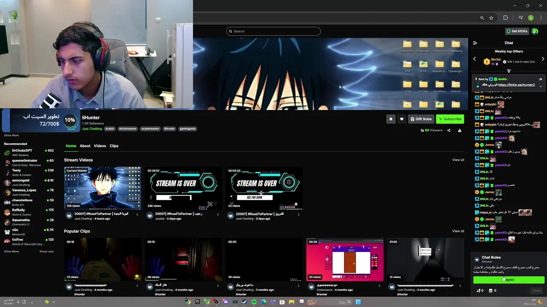The width and height of the screenshot is (547, 307).
Task: Open the user profile avatar near Get KICKs
Action: pyautogui.click(x=535, y=31)
